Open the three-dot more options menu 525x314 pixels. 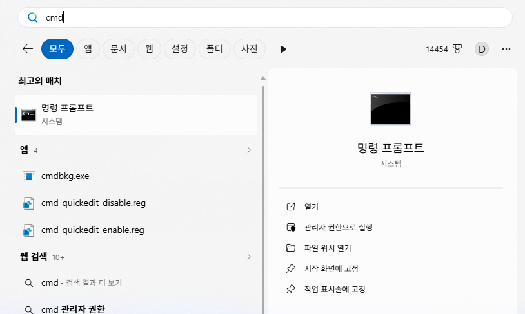pyautogui.click(x=506, y=49)
